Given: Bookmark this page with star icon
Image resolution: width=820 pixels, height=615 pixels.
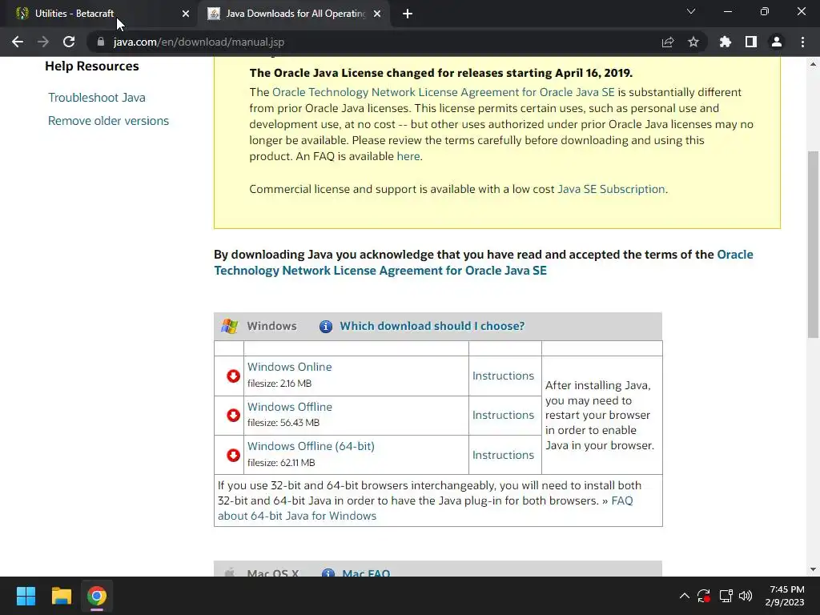Looking at the screenshot, I should point(693,42).
